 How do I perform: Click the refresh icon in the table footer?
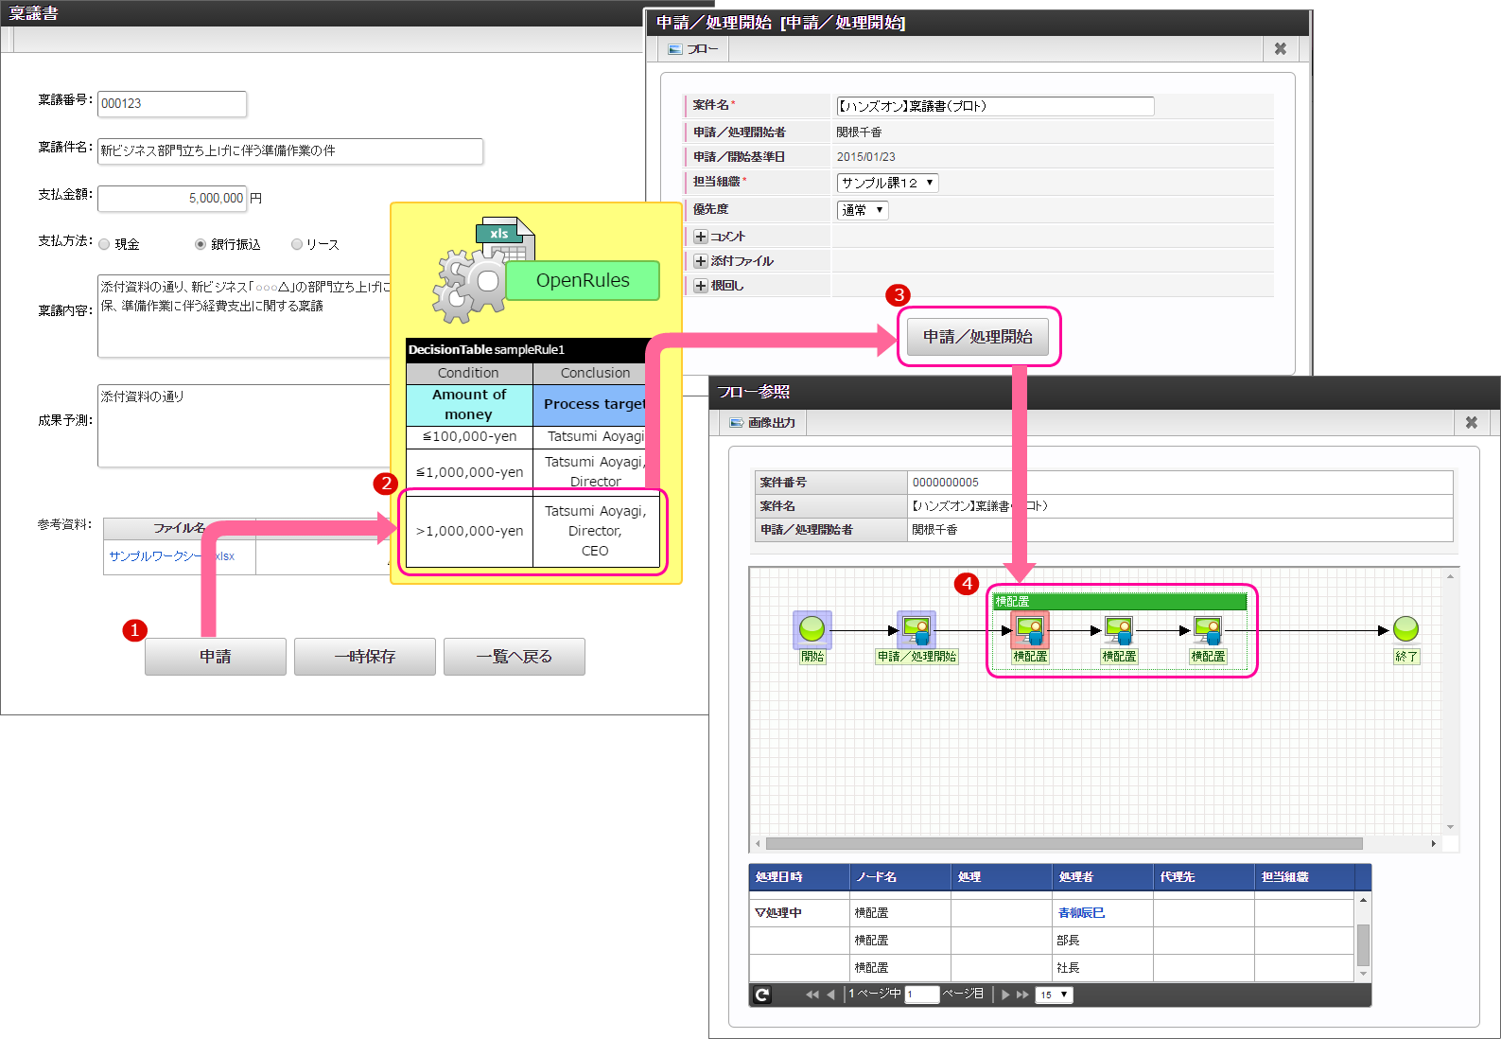click(762, 995)
